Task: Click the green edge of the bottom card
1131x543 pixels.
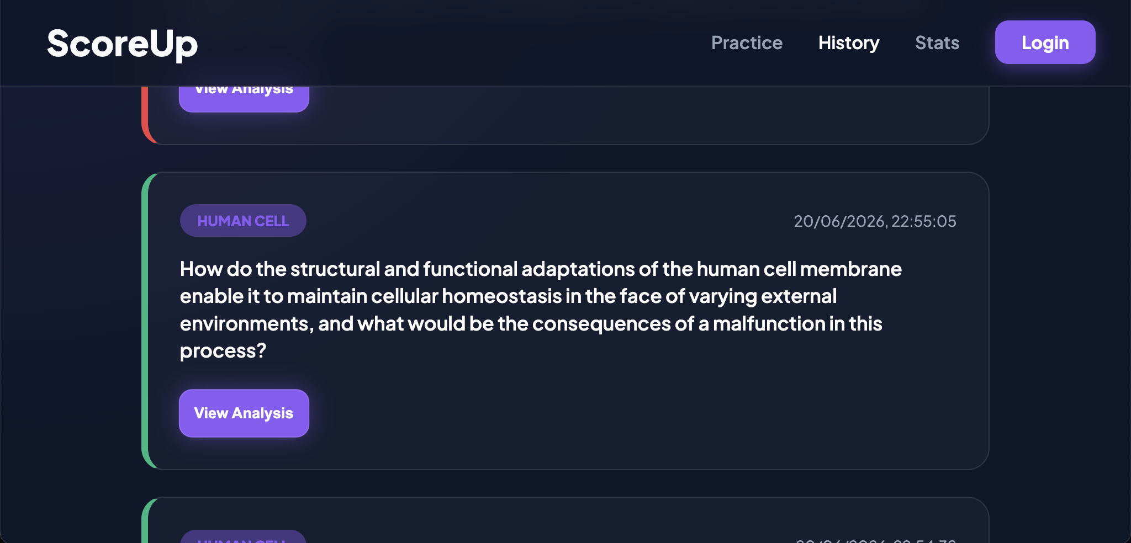Action: point(145,521)
